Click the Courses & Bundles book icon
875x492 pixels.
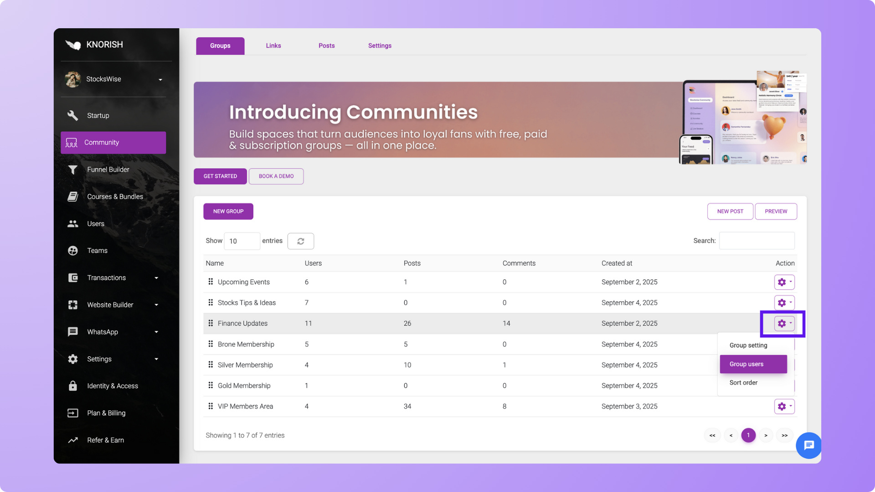73,196
